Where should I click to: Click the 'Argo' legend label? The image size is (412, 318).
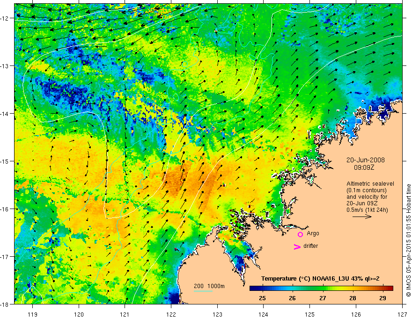313,233
